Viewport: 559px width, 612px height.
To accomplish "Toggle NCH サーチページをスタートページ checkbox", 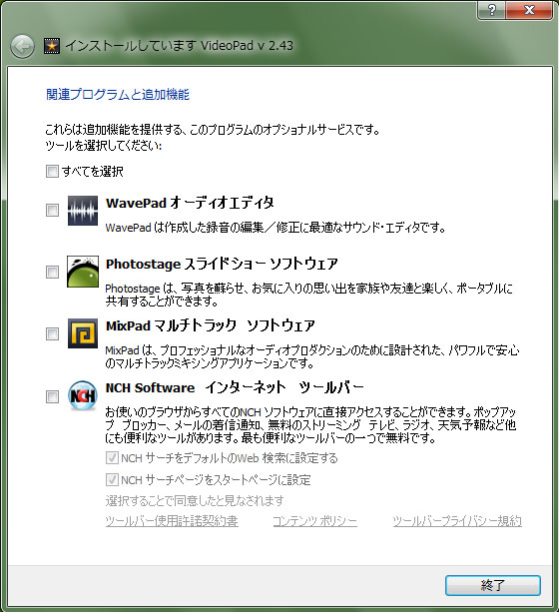I will pyautogui.click(x=112, y=479).
